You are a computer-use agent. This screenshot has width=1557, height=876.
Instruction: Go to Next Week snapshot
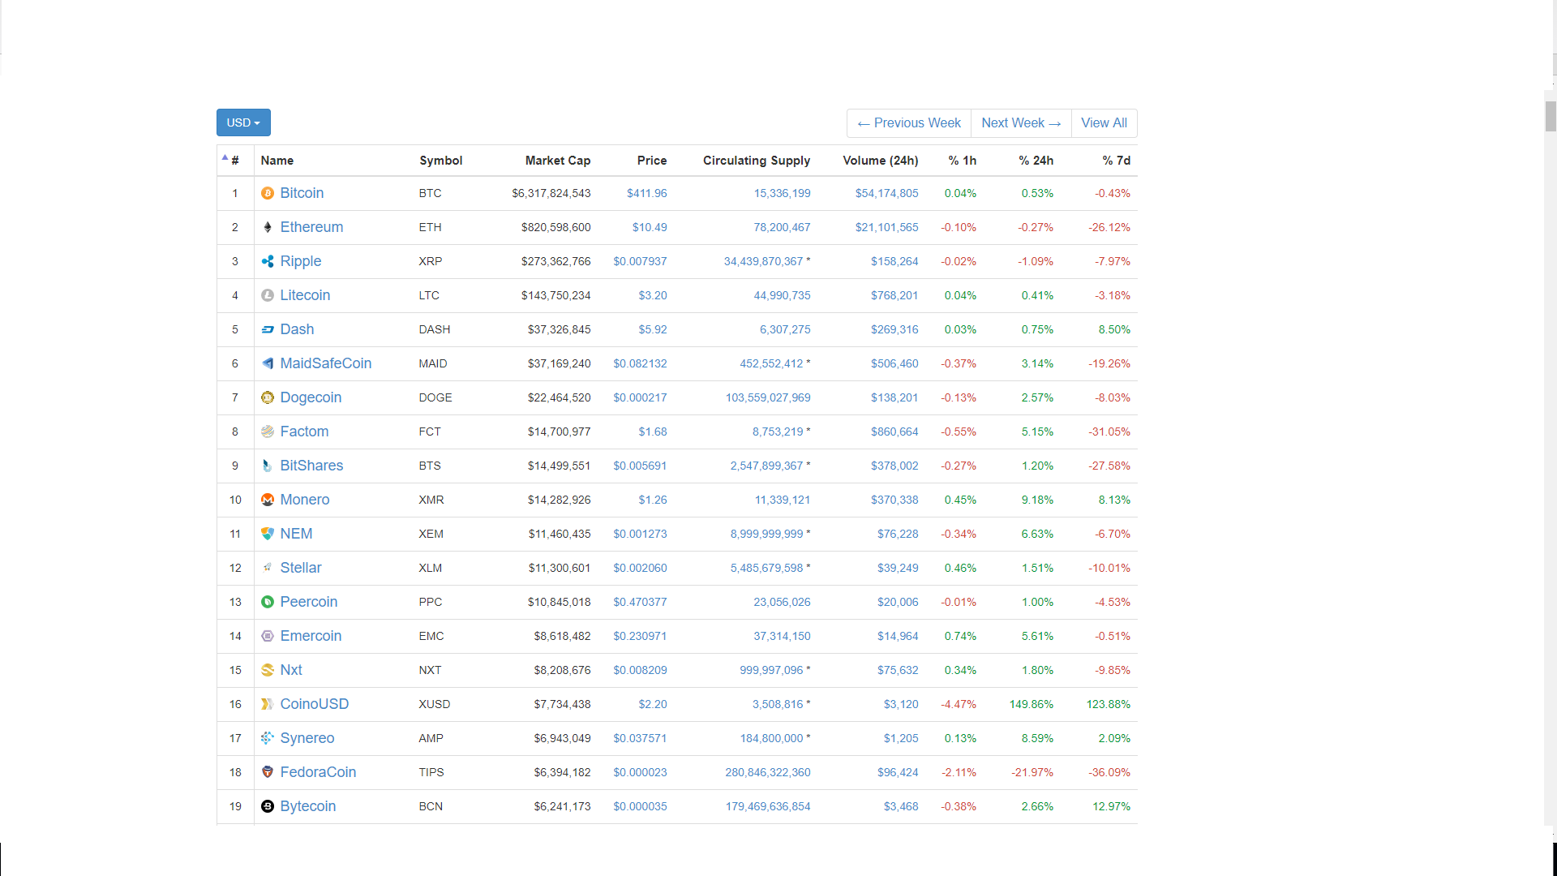click(x=1021, y=123)
